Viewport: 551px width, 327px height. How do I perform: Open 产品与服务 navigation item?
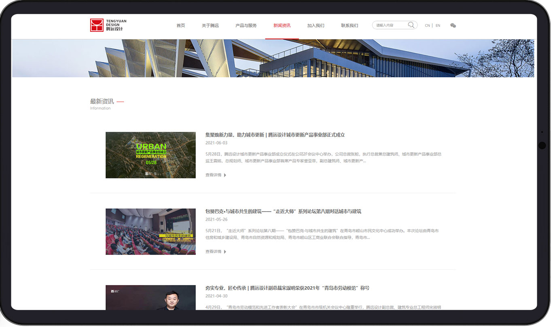tap(246, 25)
